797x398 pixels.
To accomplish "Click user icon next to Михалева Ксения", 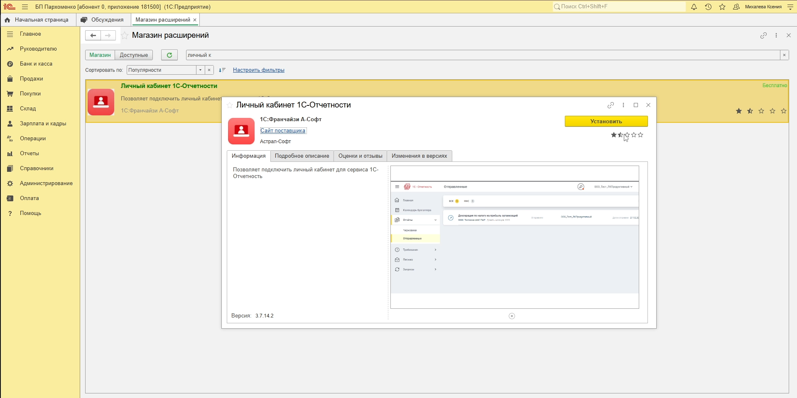I will (736, 7).
